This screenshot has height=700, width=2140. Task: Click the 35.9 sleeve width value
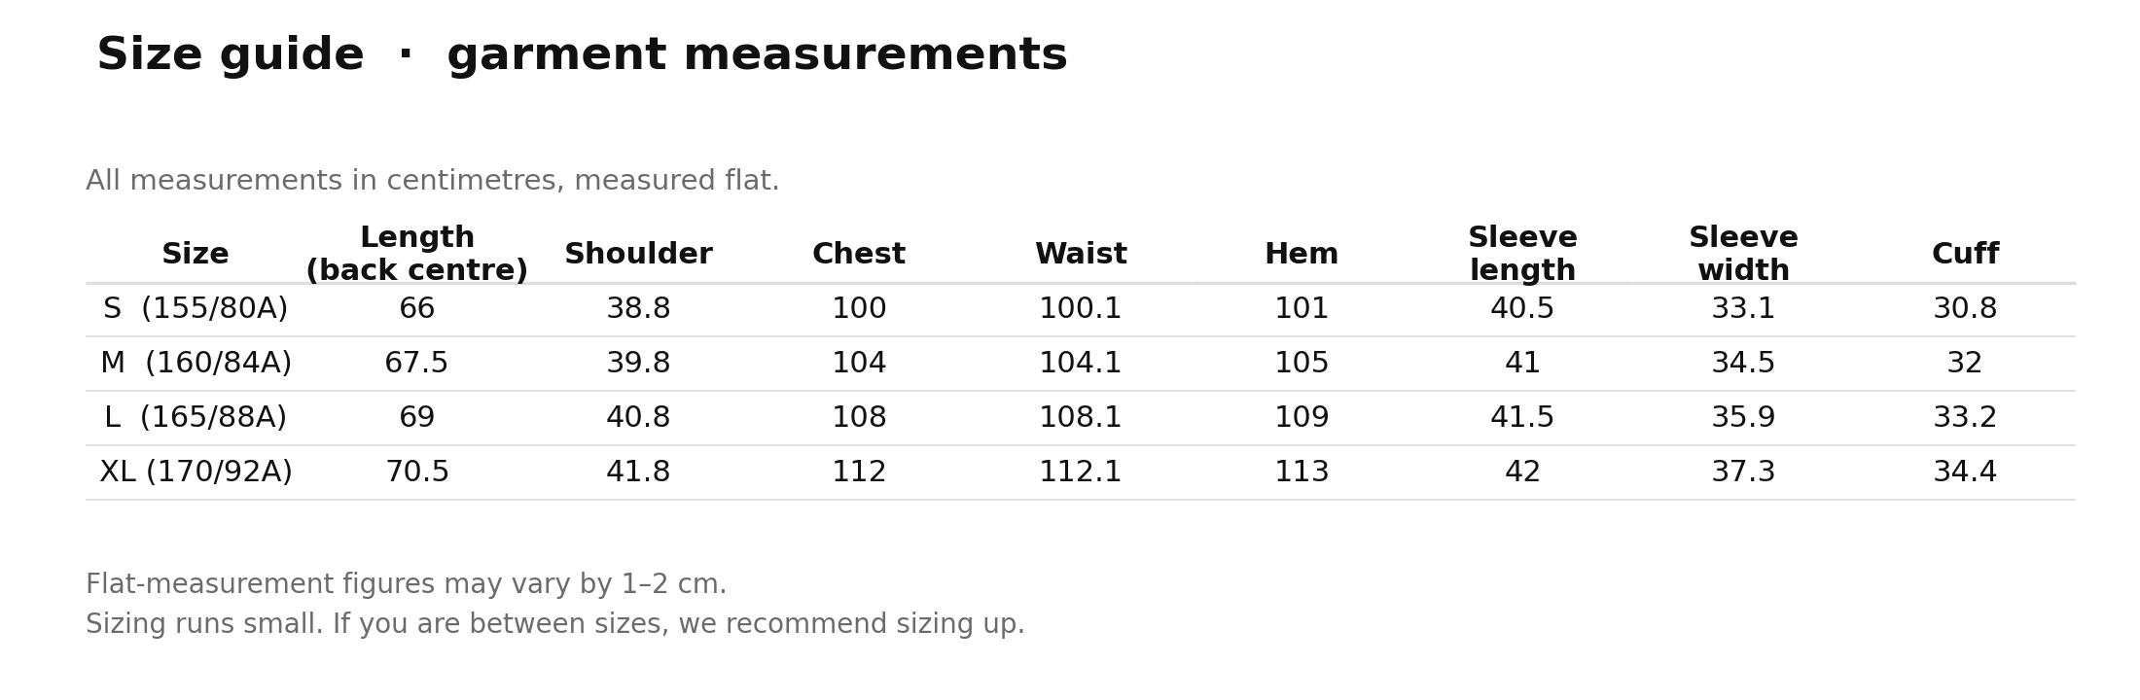coord(1743,418)
